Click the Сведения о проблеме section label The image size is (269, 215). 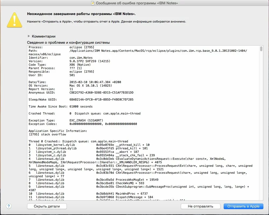68,43
